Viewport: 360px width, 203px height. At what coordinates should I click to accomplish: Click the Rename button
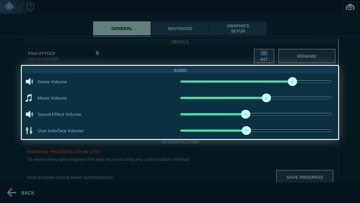pyautogui.click(x=307, y=56)
